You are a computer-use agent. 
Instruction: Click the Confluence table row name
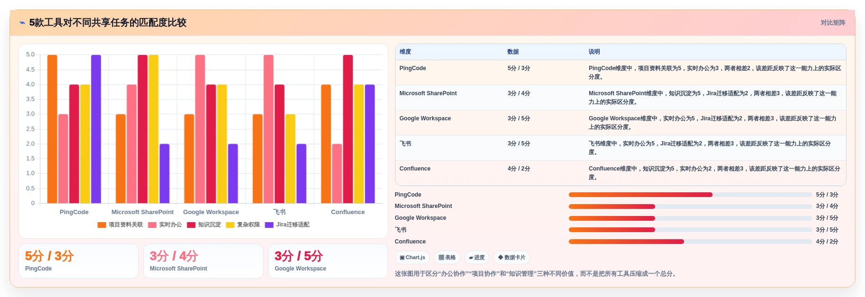point(415,169)
